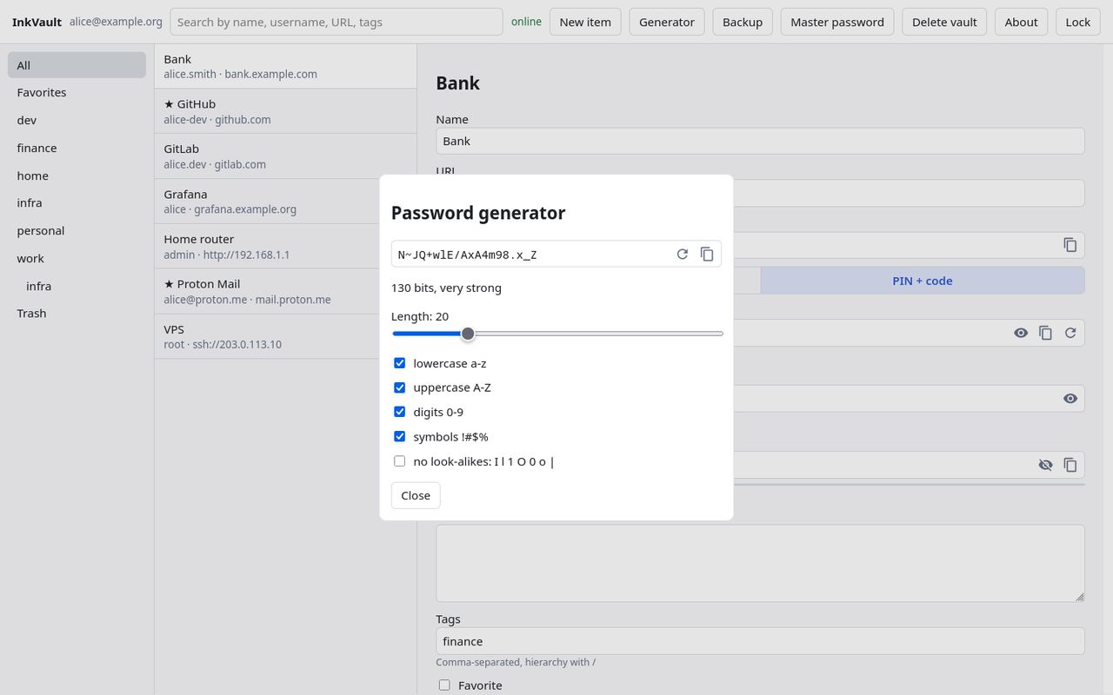
Task: Select the All category in sidebar
Action: coord(77,65)
